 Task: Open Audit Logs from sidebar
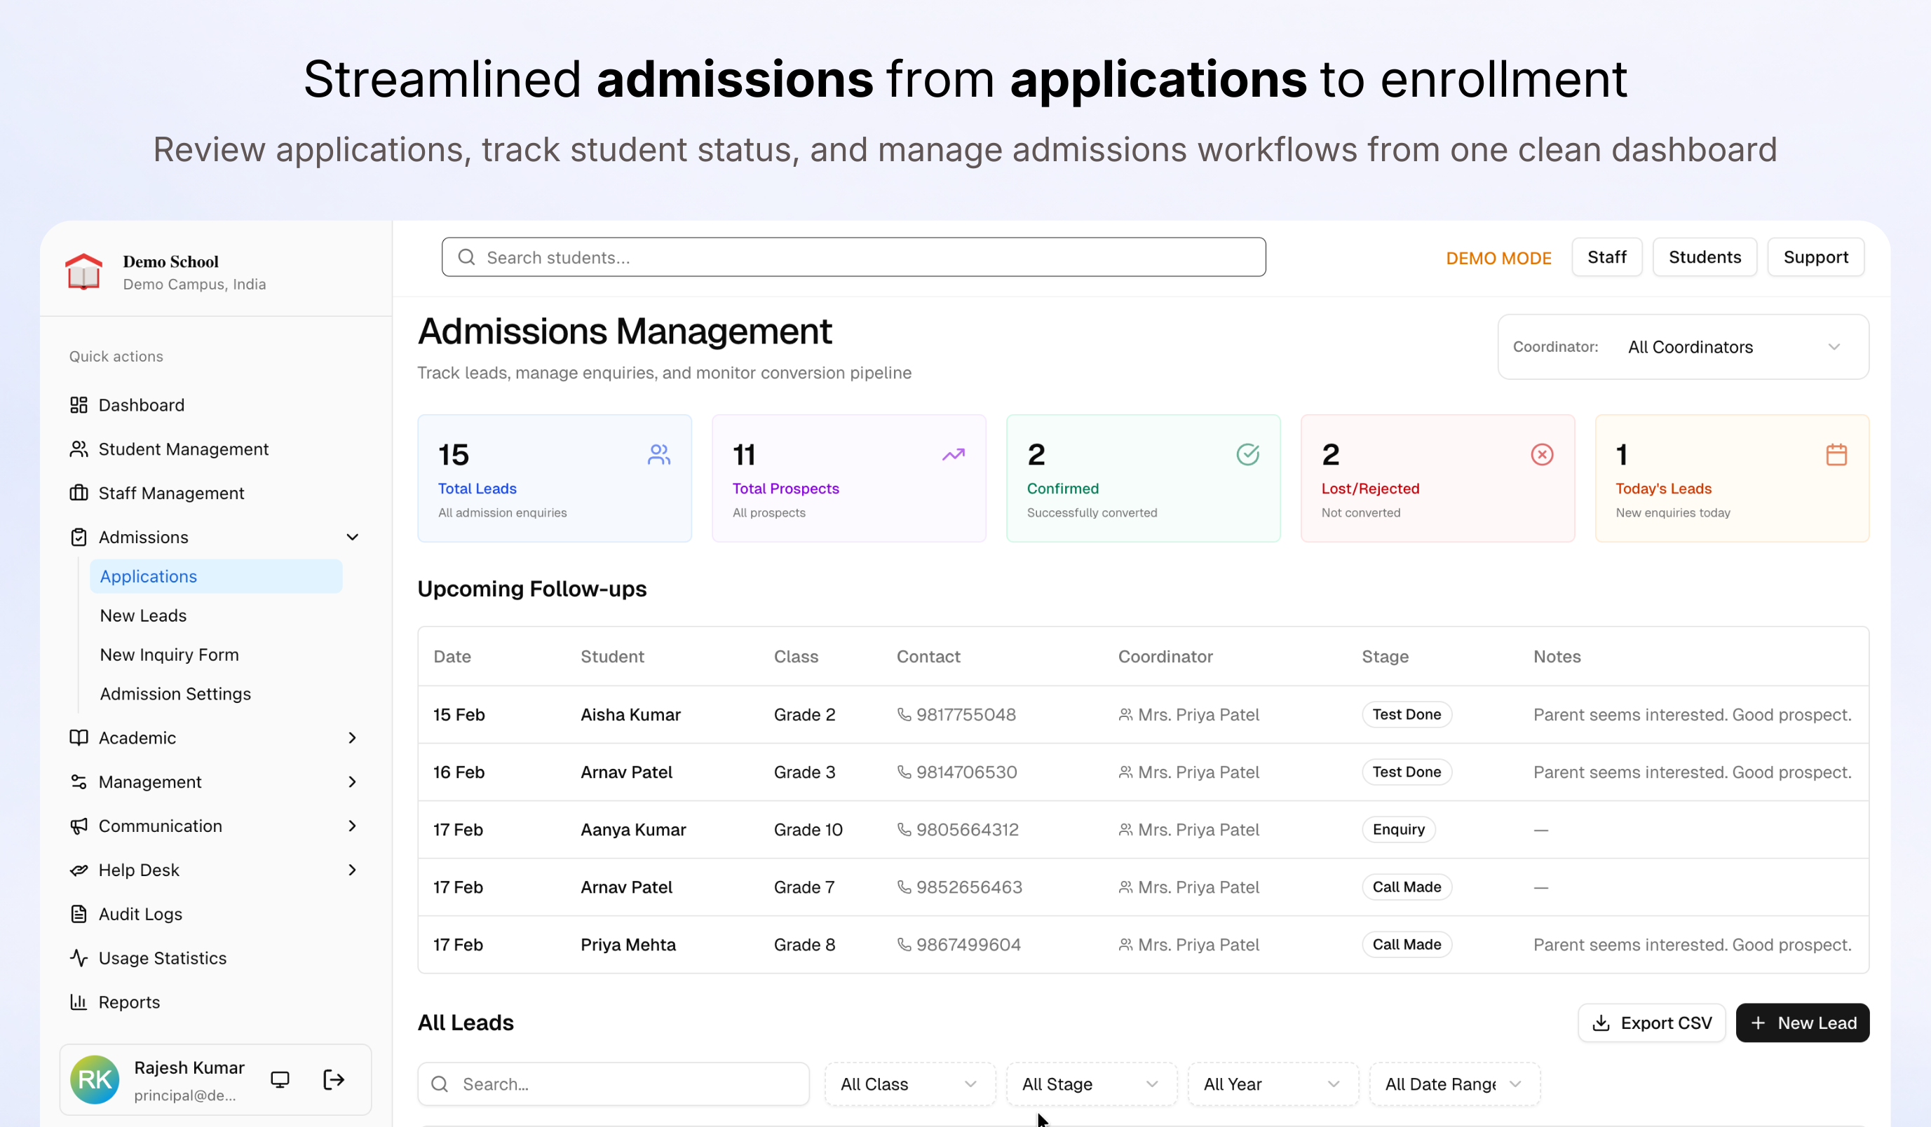click(x=140, y=913)
